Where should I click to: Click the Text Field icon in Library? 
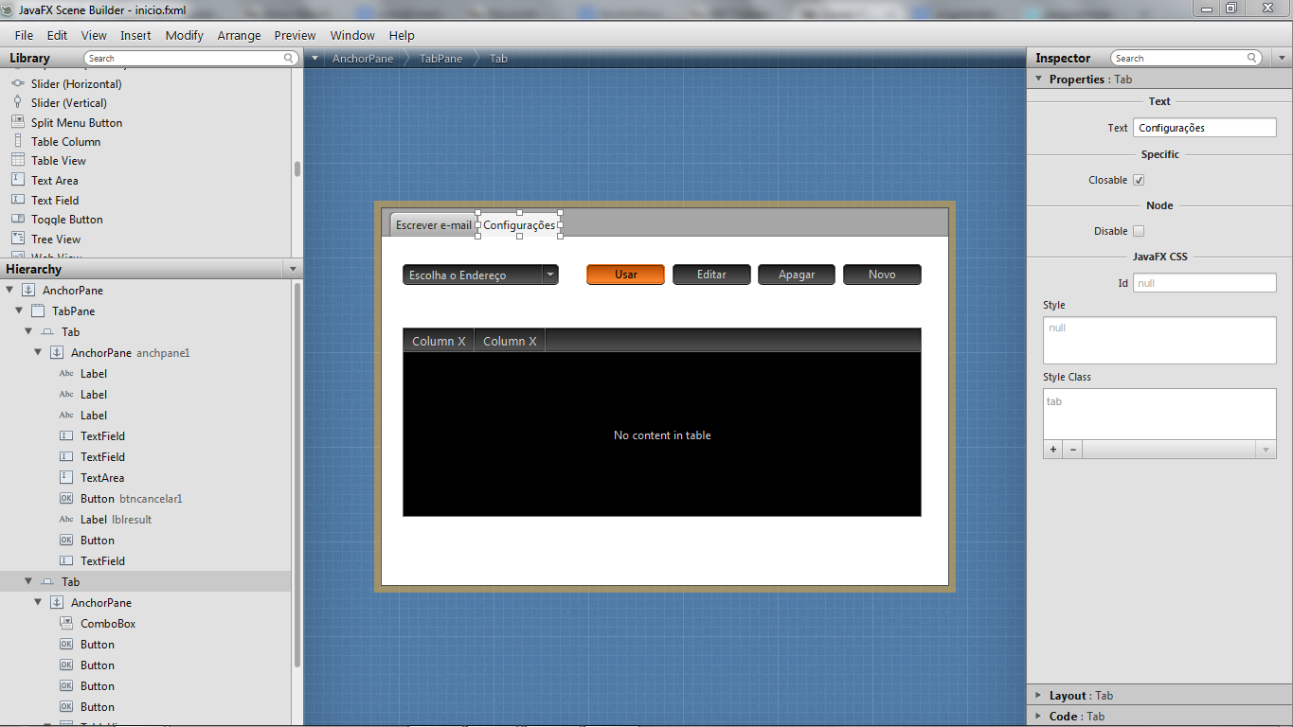pos(18,200)
